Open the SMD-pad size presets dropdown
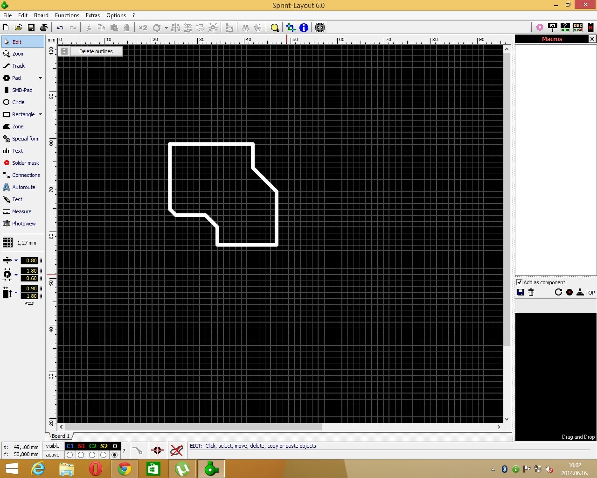 point(16,293)
